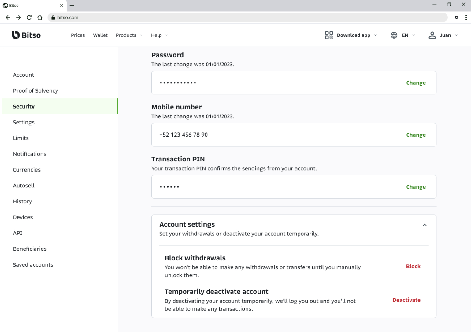
Task: Click the Mobile number heading
Action: click(176, 107)
